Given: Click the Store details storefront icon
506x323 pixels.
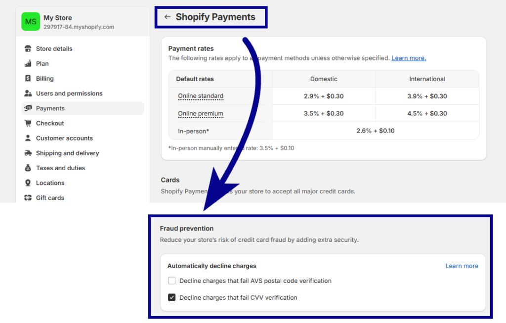Looking at the screenshot, I should point(28,48).
